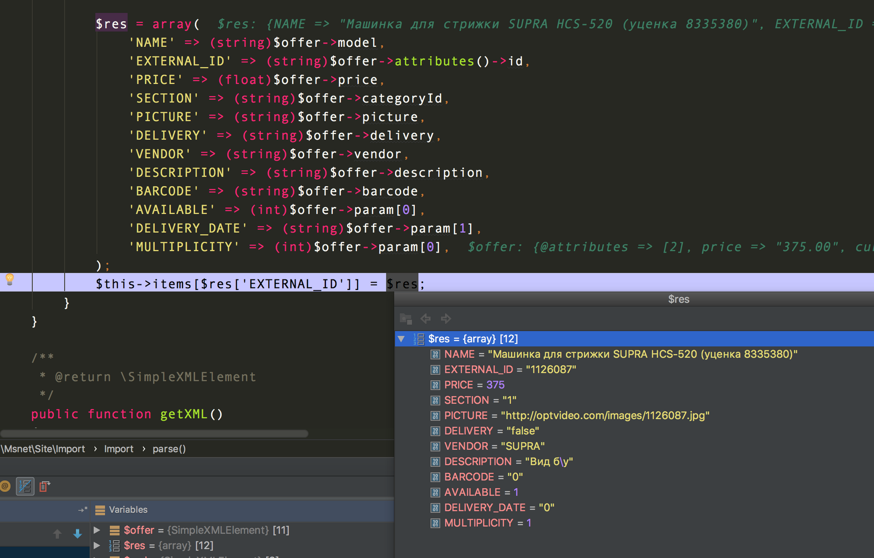This screenshot has height=558, width=874.
Task: Collapse the $res array in the popup
Action: (x=401, y=339)
